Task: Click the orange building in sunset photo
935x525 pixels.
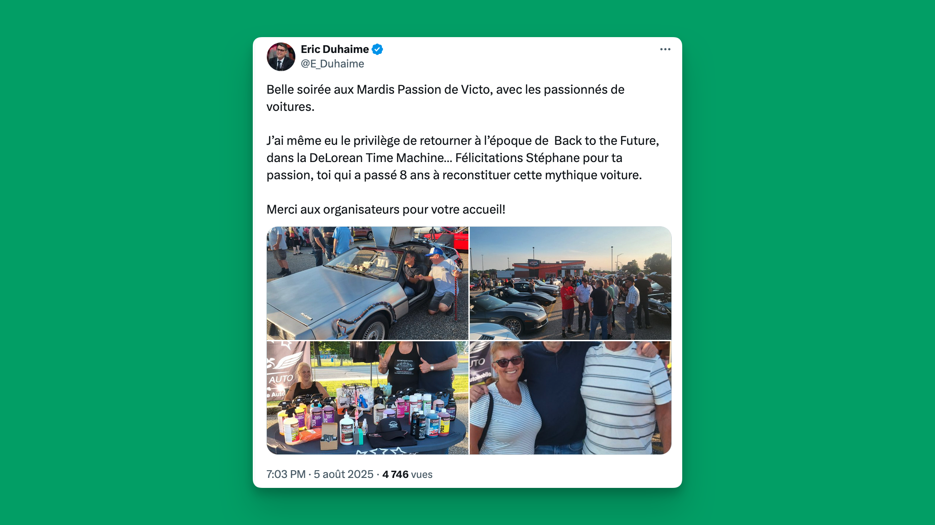Action: pos(548,269)
